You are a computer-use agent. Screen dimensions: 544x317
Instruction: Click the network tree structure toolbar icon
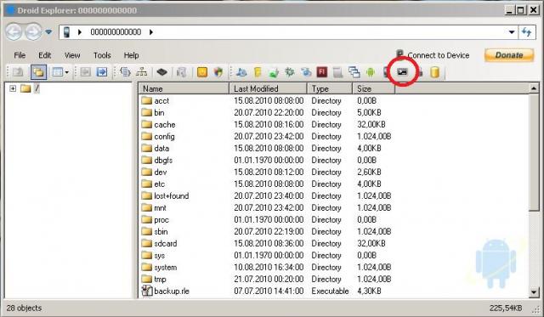[x=142, y=71]
